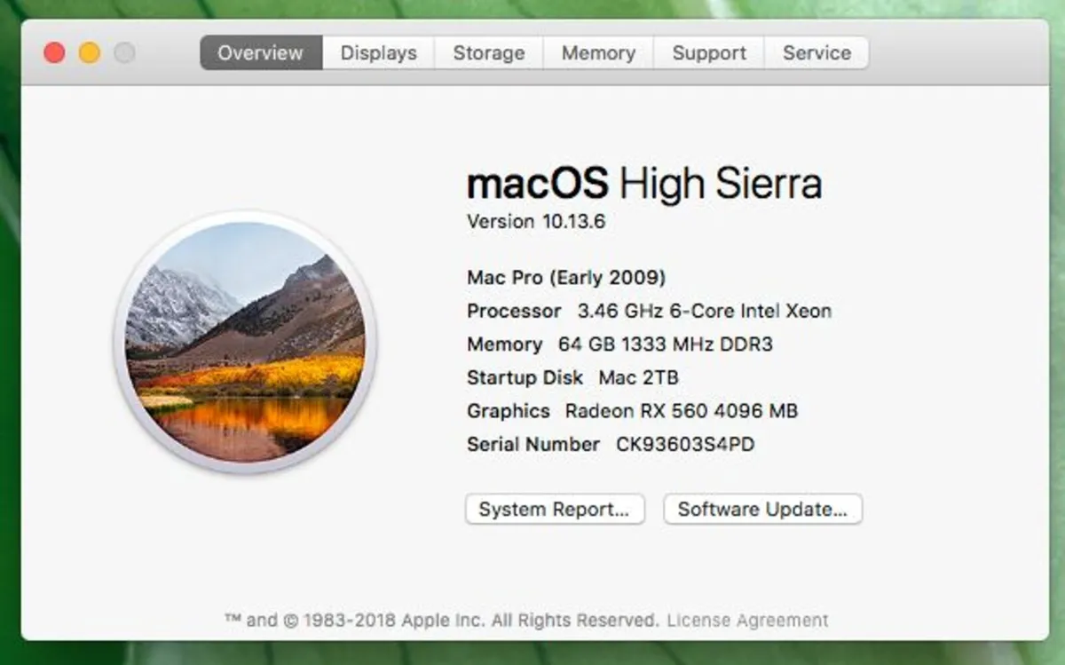Minimize the window with the yellow button
This screenshot has width=1065, height=665.
tap(90, 53)
